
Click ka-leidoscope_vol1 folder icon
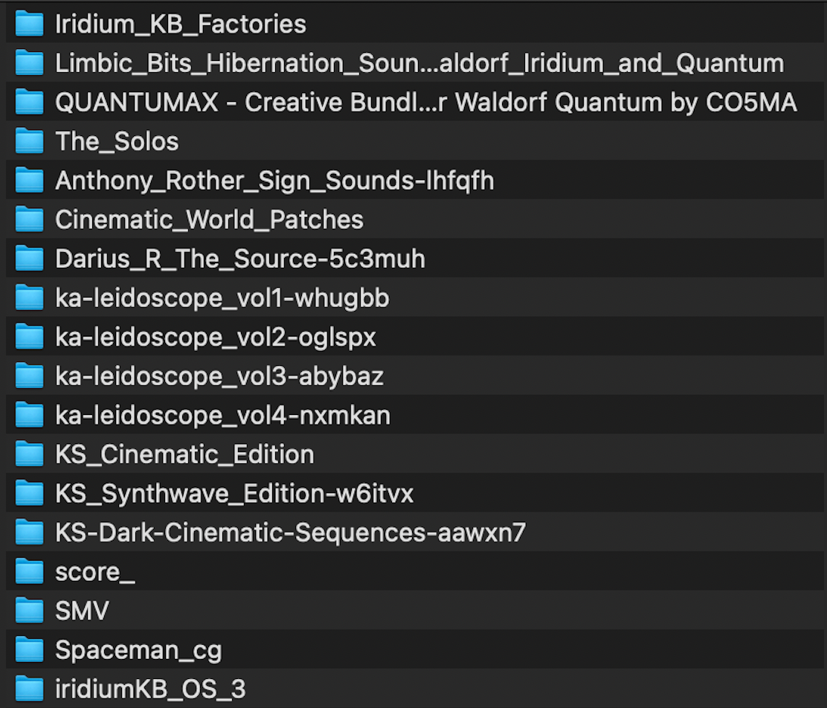click(x=29, y=297)
